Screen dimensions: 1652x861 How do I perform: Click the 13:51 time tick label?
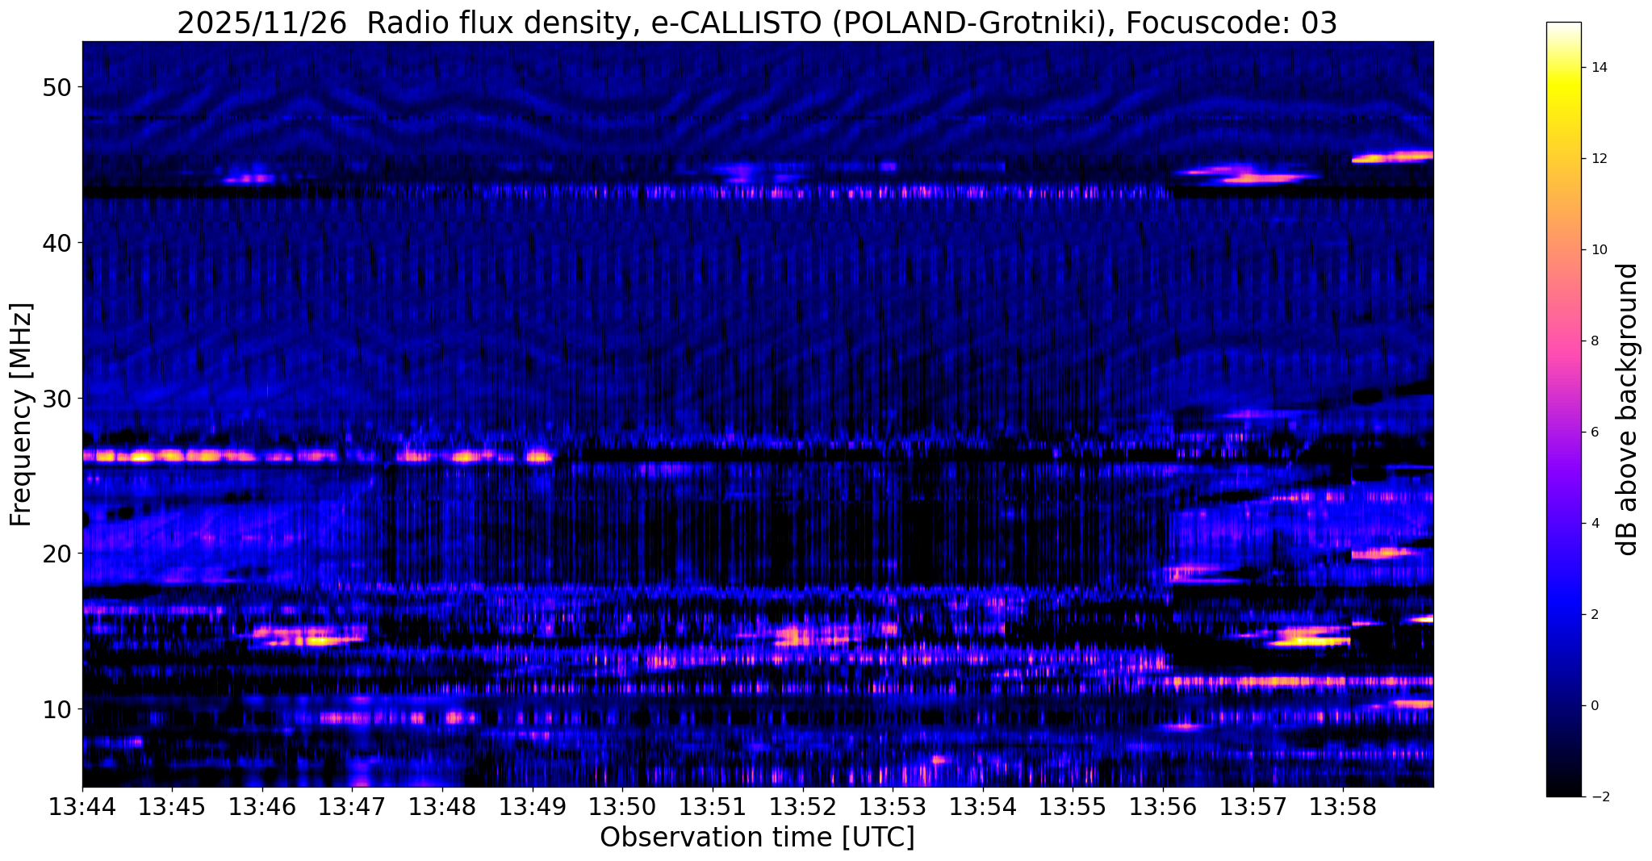coord(713,806)
